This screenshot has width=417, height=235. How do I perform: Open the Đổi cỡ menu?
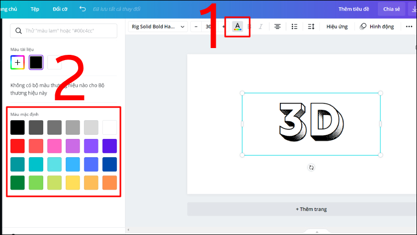[x=60, y=9]
